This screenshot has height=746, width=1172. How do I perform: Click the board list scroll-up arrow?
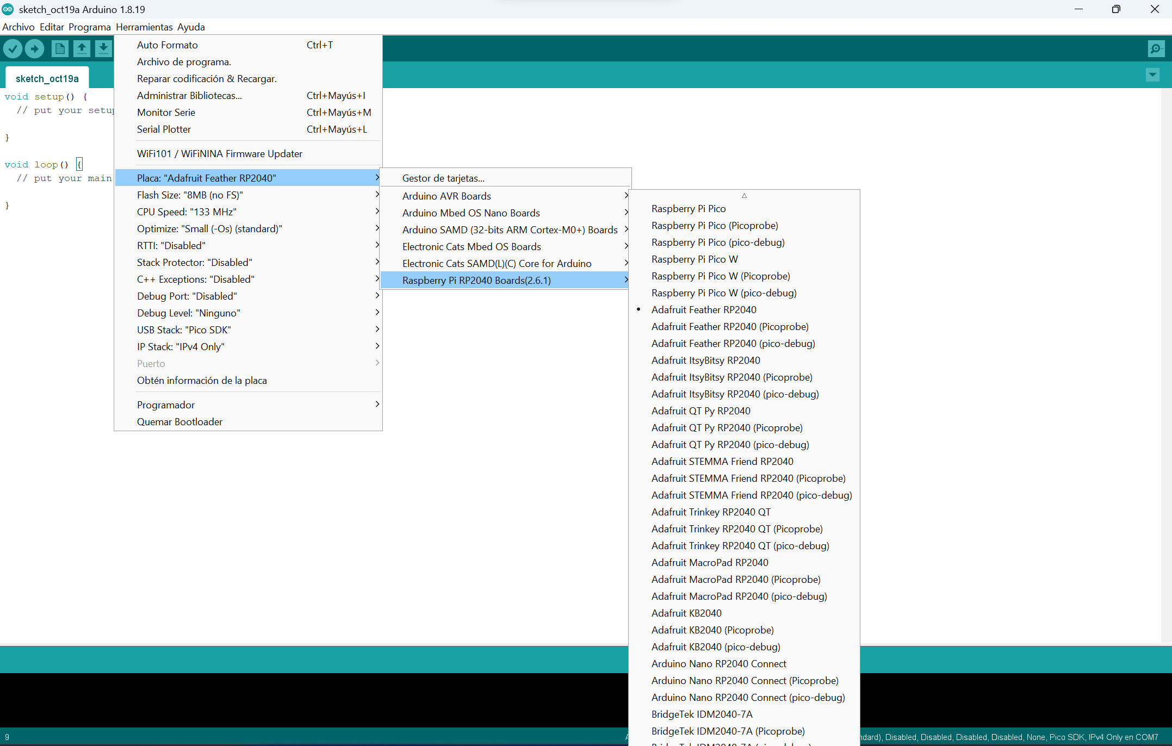(x=744, y=196)
